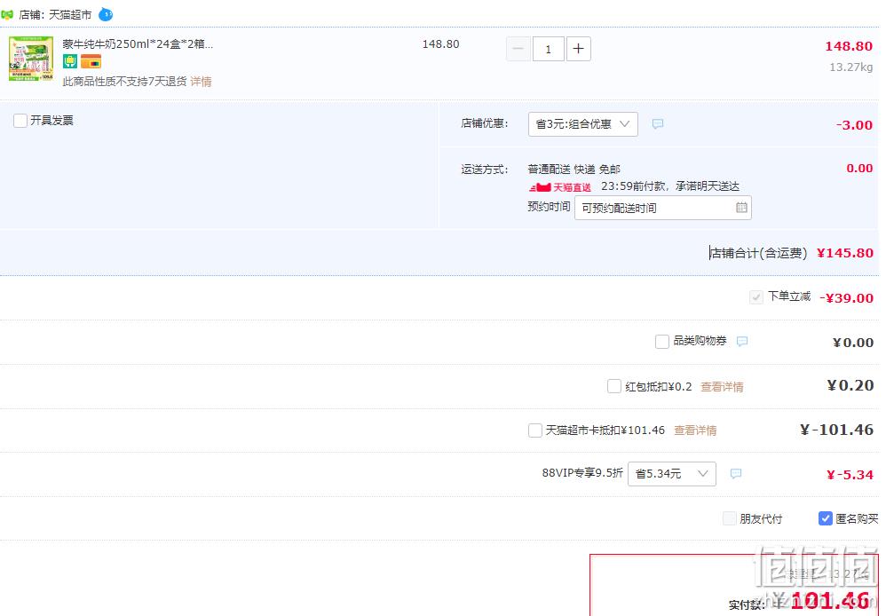Click the 店铺优惠 label
The image size is (886, 616).
coord(484,123)
